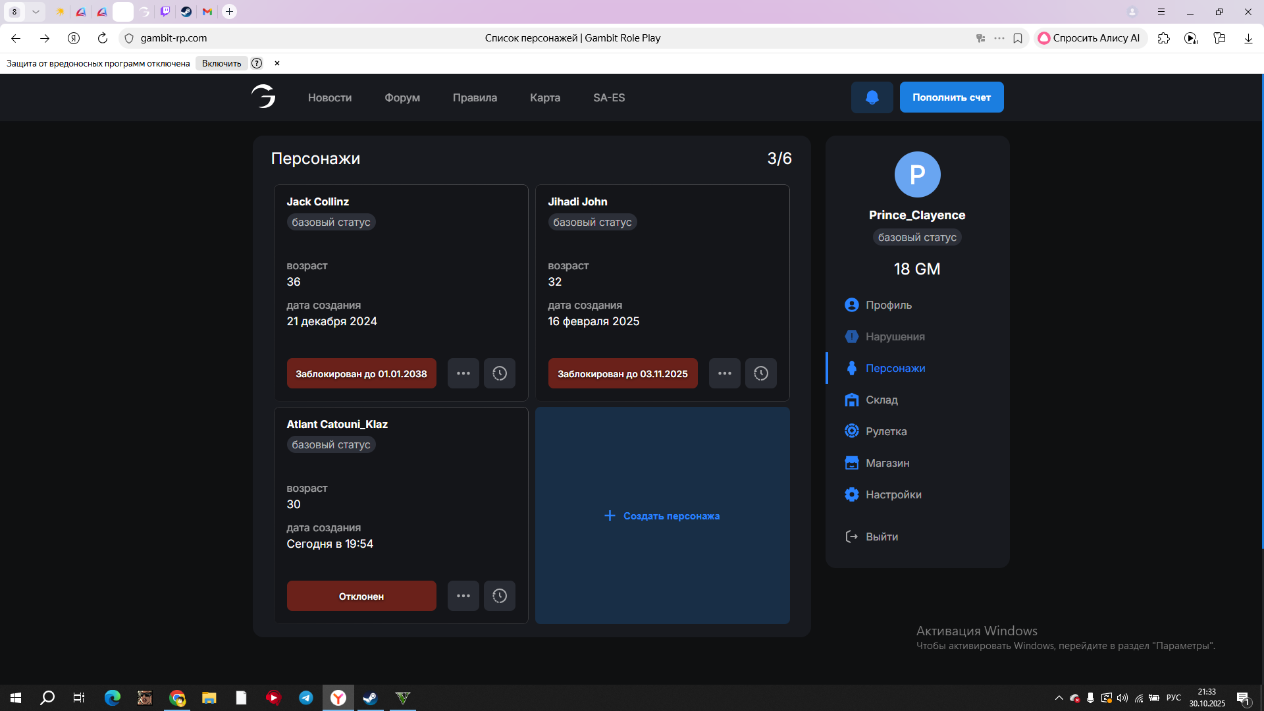
Task: Open Рулетка from sidebar
Action: click(x=885, y=431)
